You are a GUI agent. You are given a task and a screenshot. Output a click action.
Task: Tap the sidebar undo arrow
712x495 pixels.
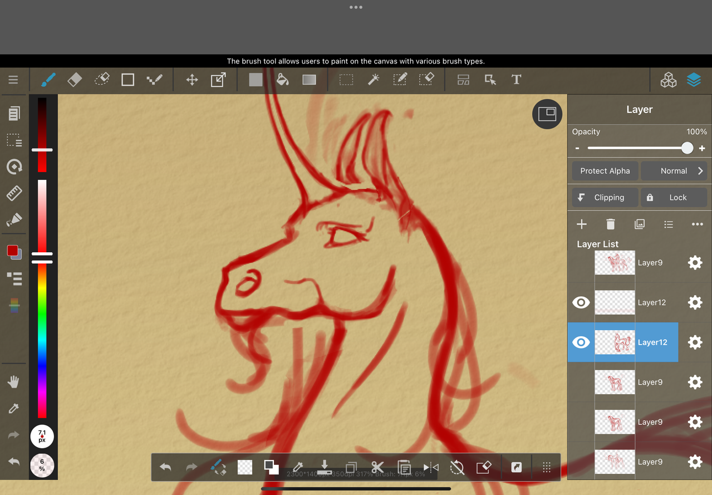(14, 462)
